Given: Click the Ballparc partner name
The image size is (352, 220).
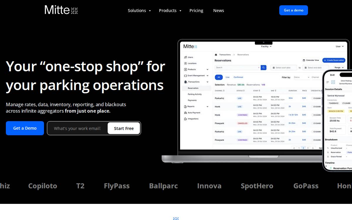Looking at the screenshot, I should click(163, 186).
